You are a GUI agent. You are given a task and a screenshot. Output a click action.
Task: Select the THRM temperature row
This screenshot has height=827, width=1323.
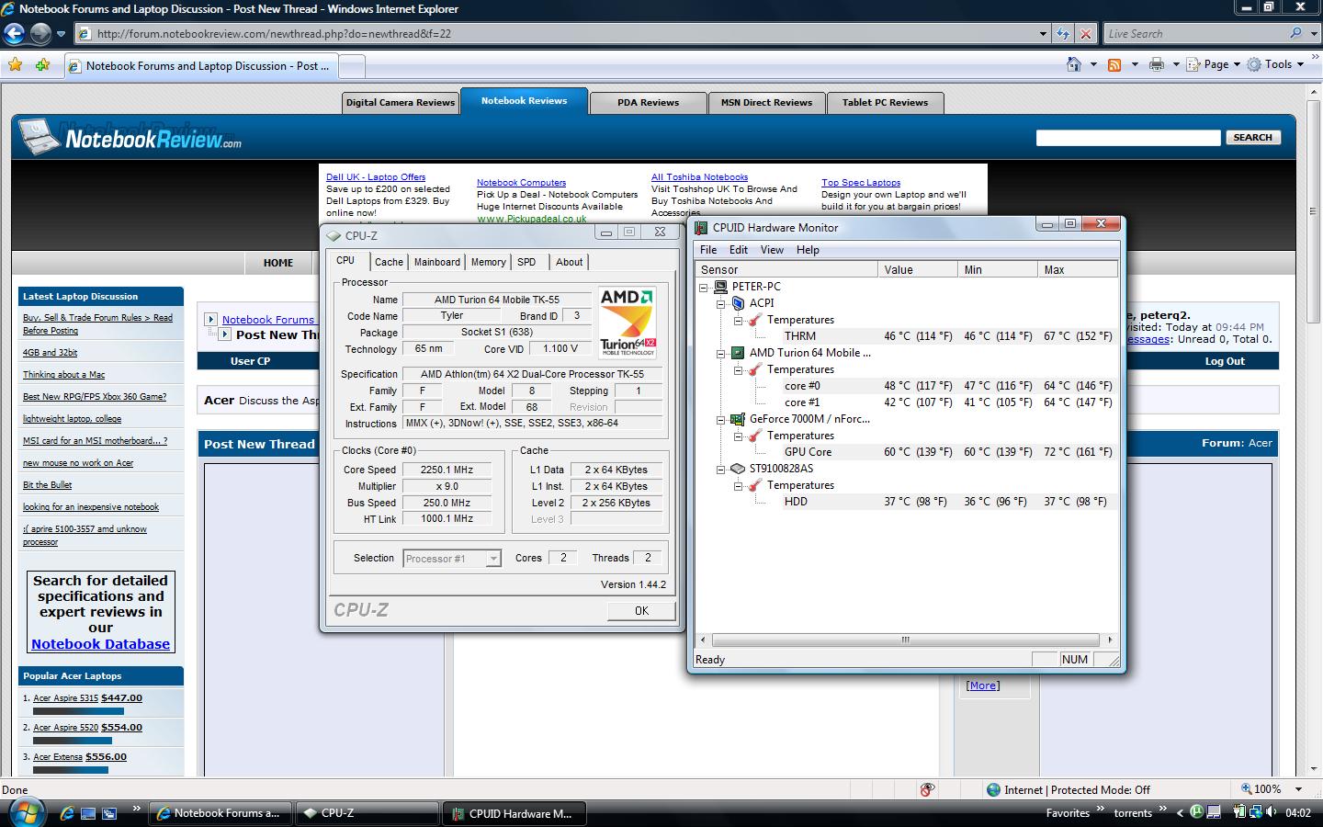pyautogui.click(x=907, y=336)
